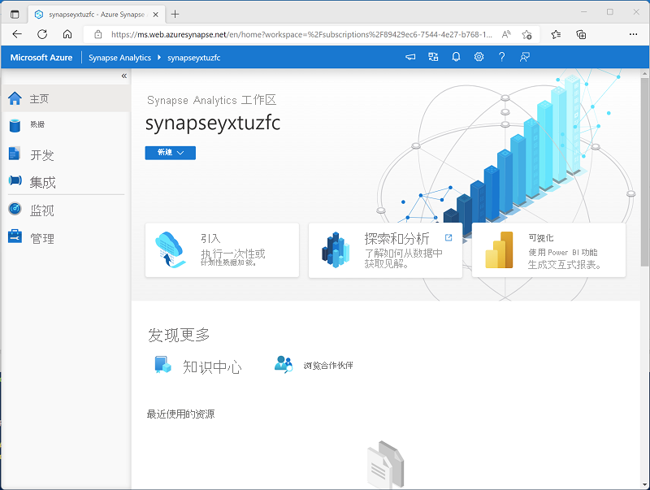Click the blue buildings explore icon

coord(335,249)
